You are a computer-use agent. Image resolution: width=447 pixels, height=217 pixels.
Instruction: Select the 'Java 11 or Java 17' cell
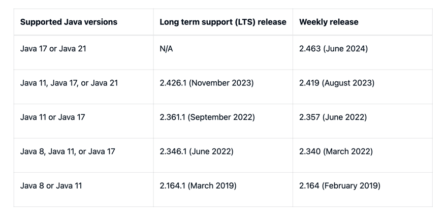point(53,117)
